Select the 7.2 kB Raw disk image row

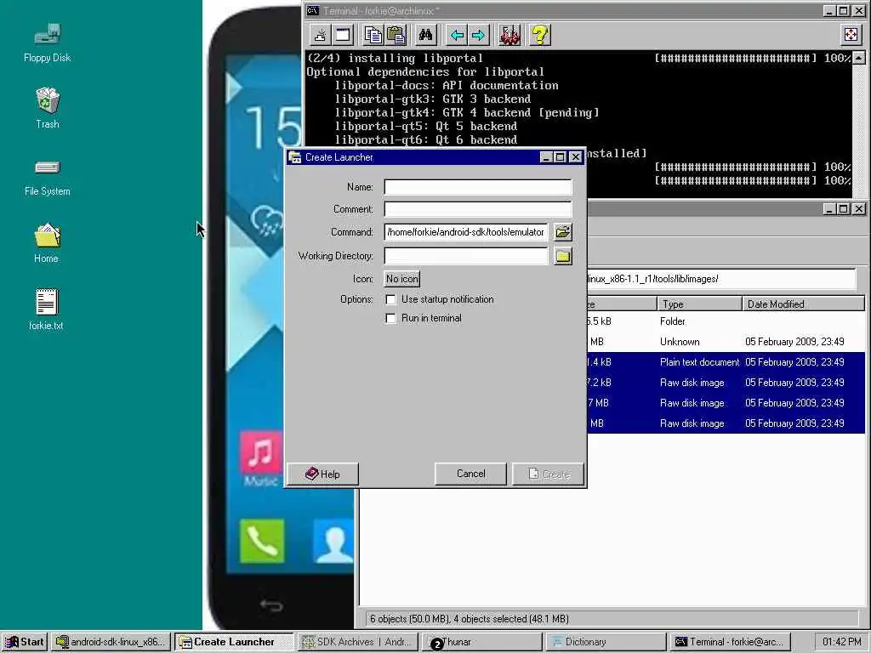[726, 383]
